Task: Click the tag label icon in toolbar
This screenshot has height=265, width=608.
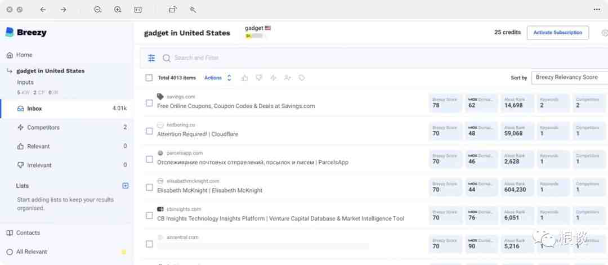Action: click(302, 78)
